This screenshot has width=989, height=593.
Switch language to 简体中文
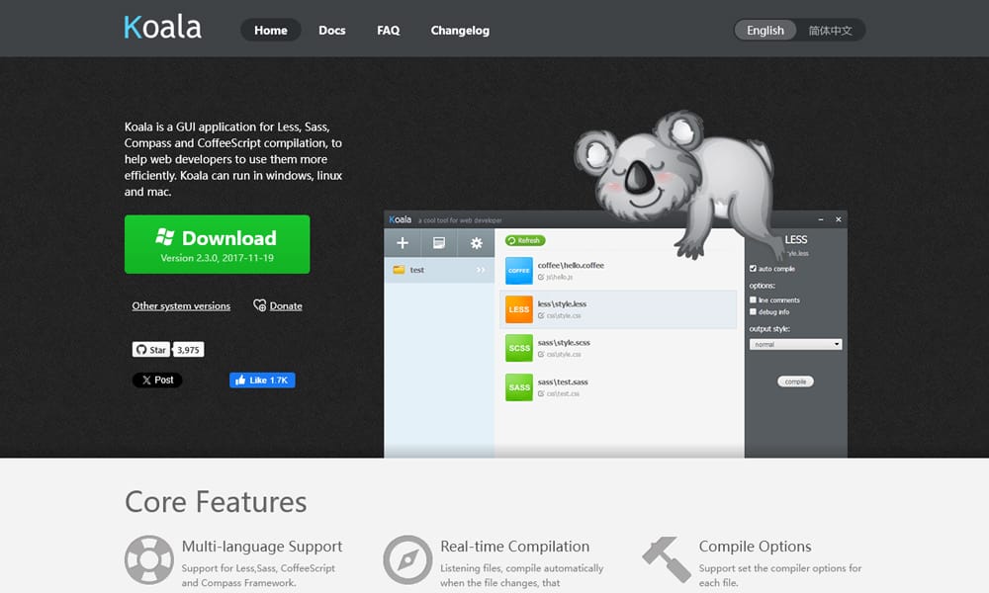[830, 31]
